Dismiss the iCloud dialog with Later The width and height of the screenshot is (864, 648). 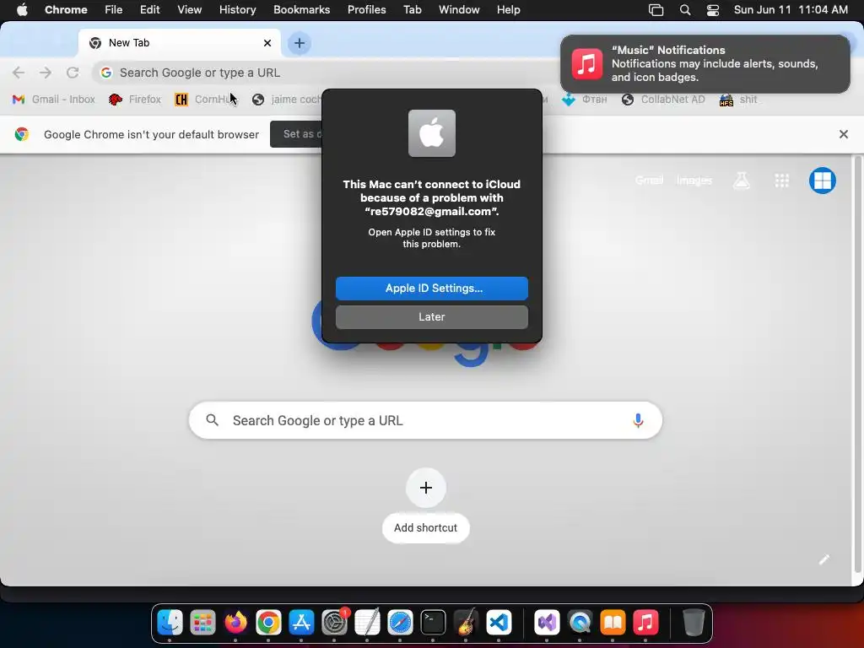(431, 317)
